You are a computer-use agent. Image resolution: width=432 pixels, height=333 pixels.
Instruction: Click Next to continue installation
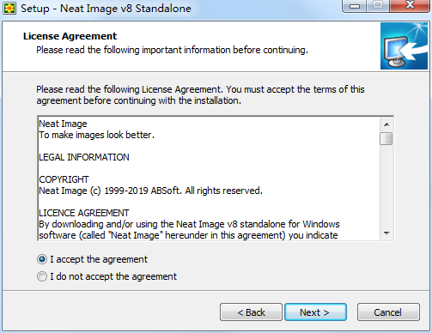click(315, 312)
